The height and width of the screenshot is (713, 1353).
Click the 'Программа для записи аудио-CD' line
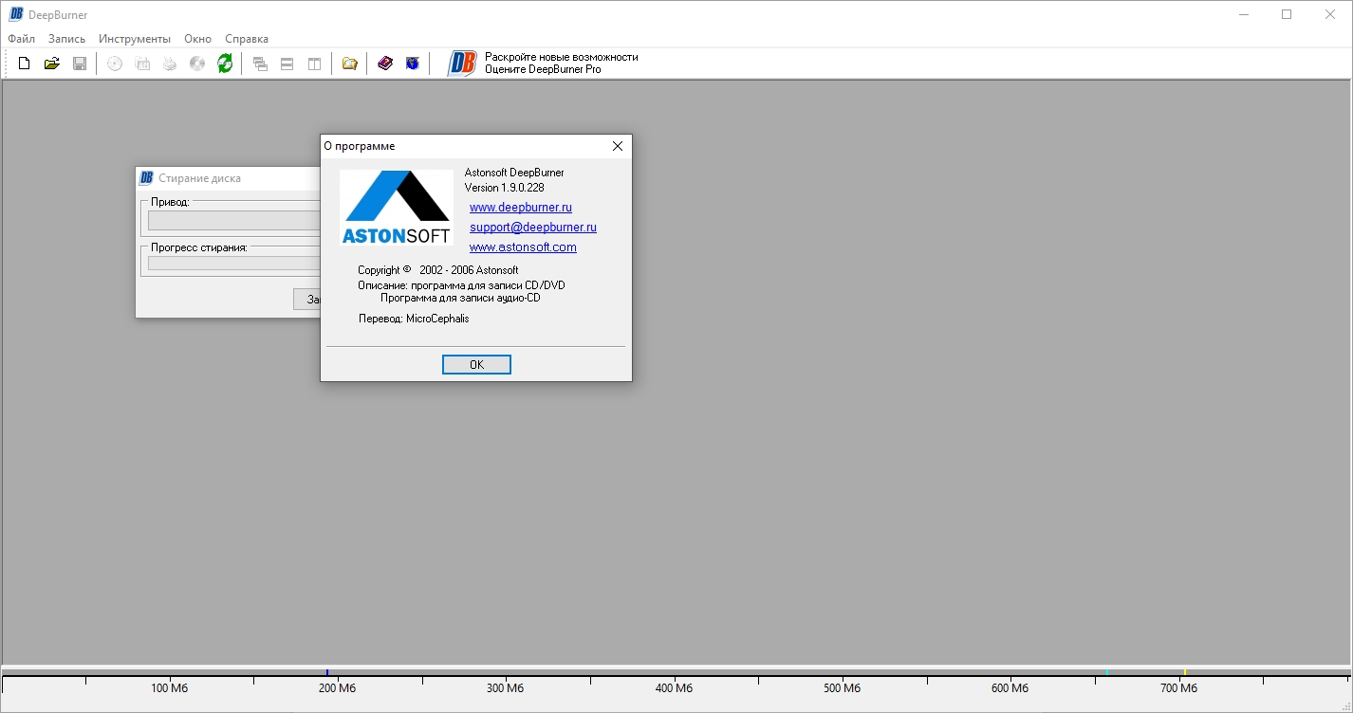[x=460, y=298]
